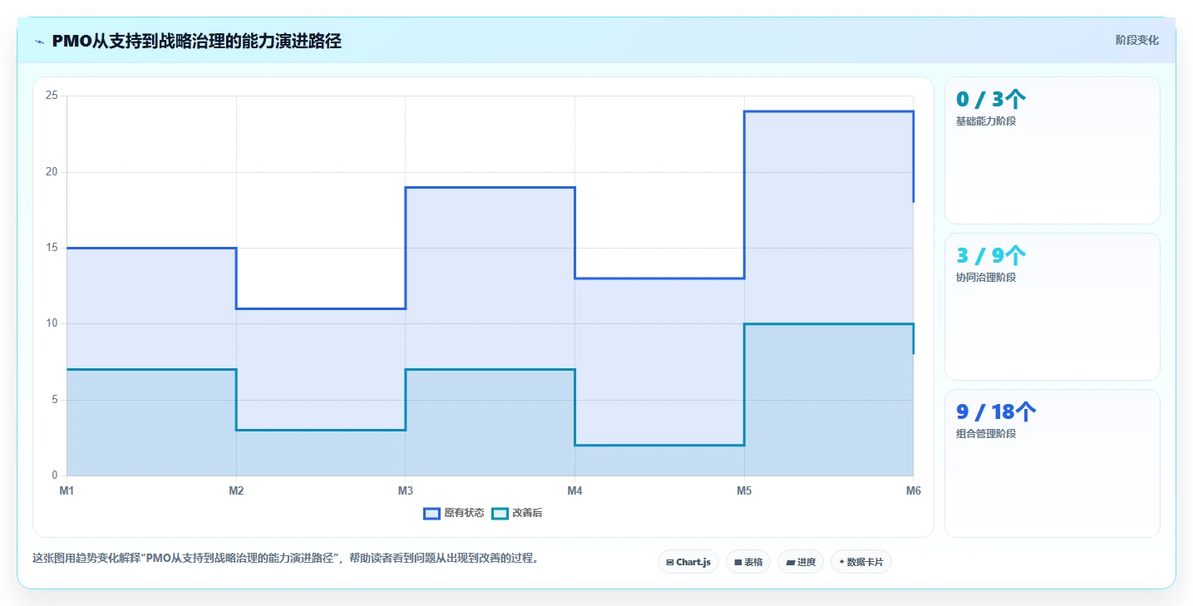Click the blue 原有状态 legend swatch
1193x606 pixels.
431,513
